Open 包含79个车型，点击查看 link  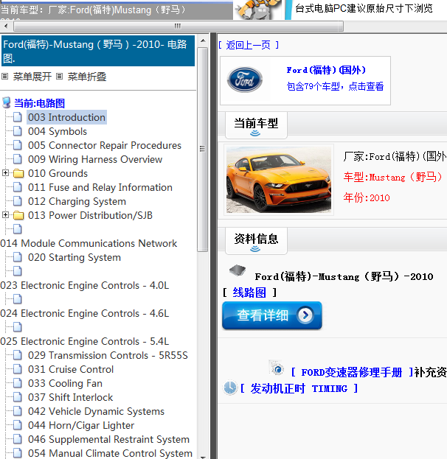(335, 86)
